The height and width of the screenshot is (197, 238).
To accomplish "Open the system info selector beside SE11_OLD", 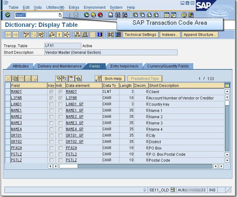I will point(173,190).
